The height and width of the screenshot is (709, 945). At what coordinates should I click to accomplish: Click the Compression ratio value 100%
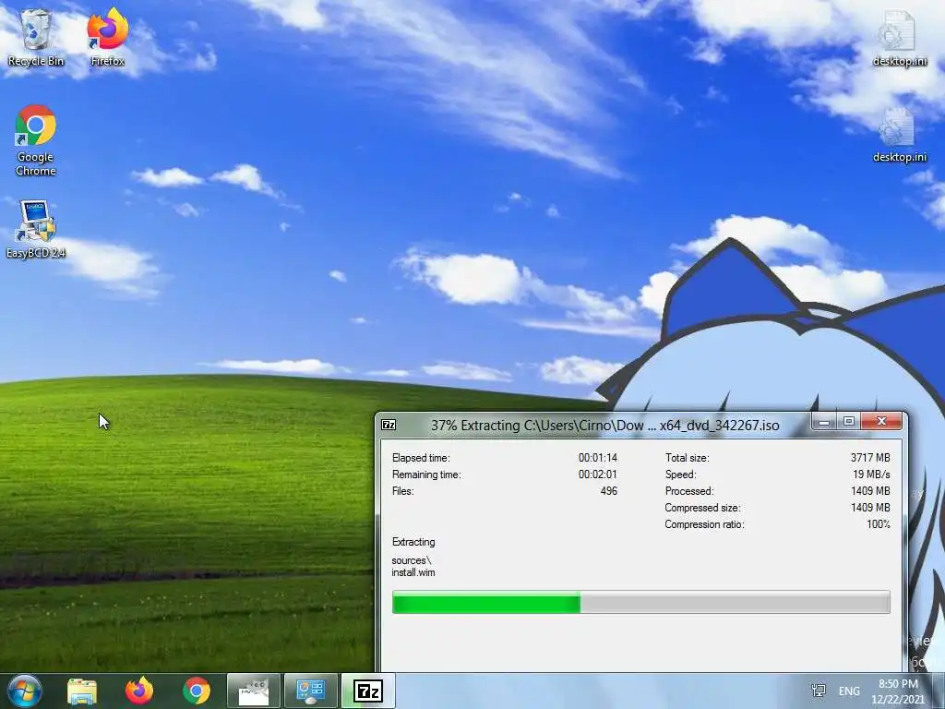coord(879,524)
